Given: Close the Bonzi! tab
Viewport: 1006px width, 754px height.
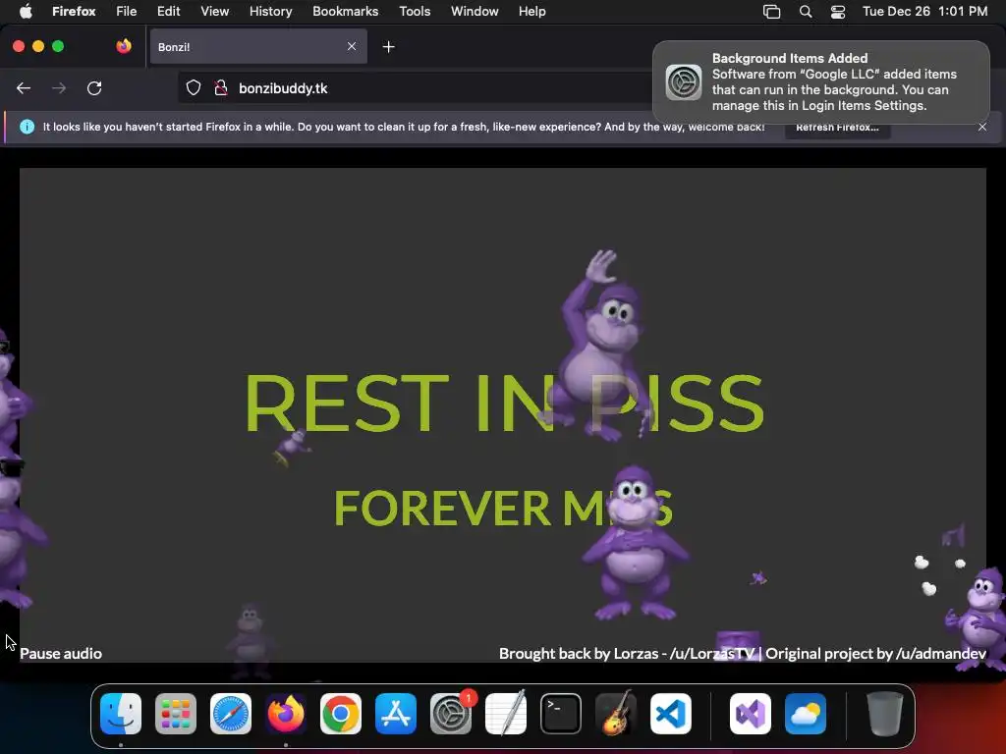Looking at the screenshot, I should point(352,46).
